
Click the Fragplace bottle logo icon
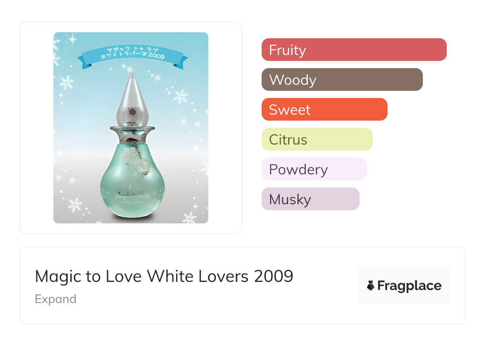tap(371, 285)
